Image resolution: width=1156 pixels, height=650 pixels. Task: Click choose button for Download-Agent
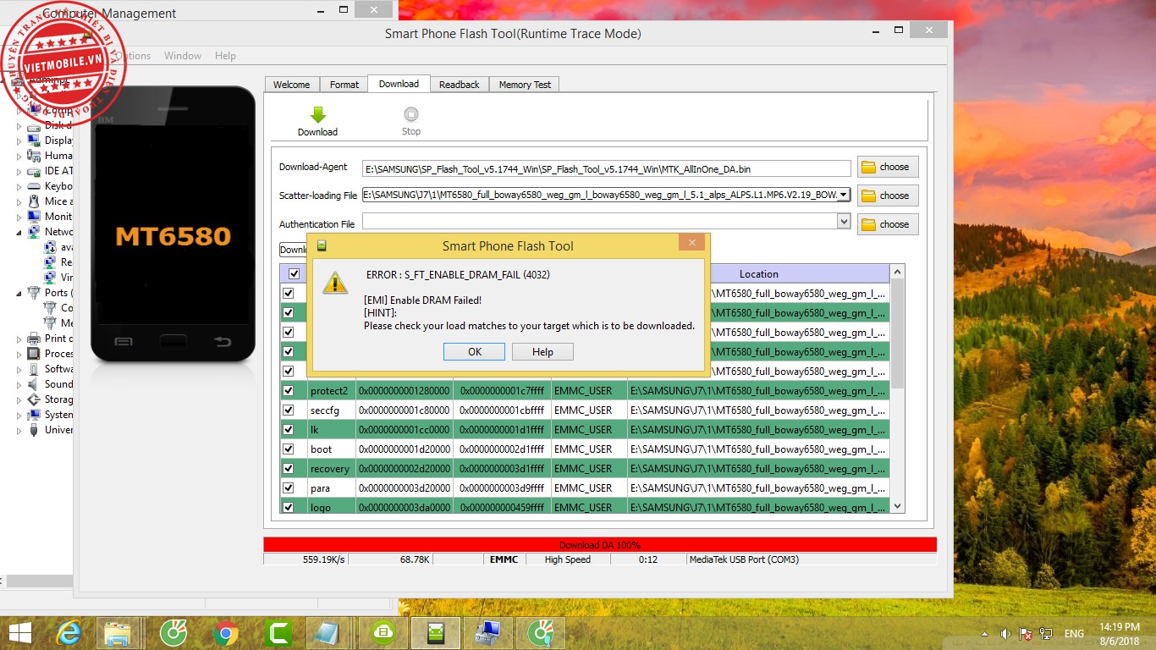888,167
